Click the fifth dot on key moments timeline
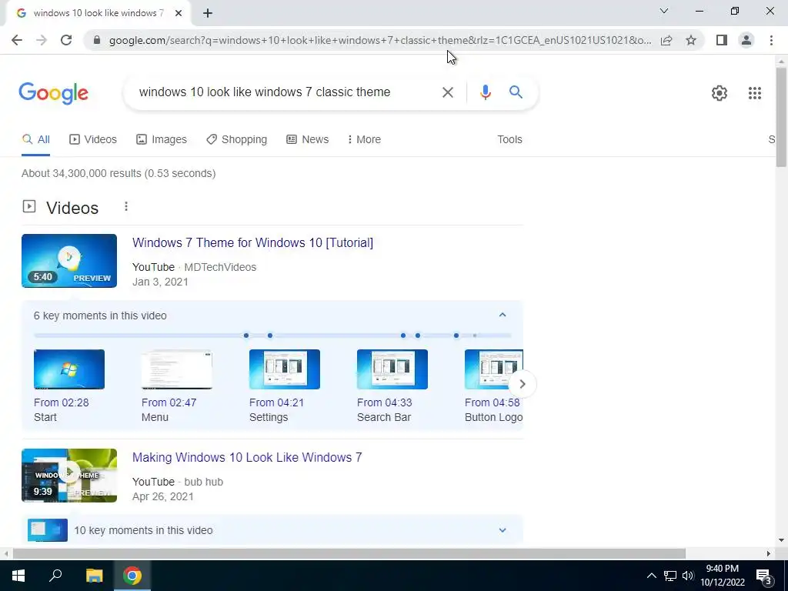The height and width of the screenshot is (591, 788). click(456, 336)
